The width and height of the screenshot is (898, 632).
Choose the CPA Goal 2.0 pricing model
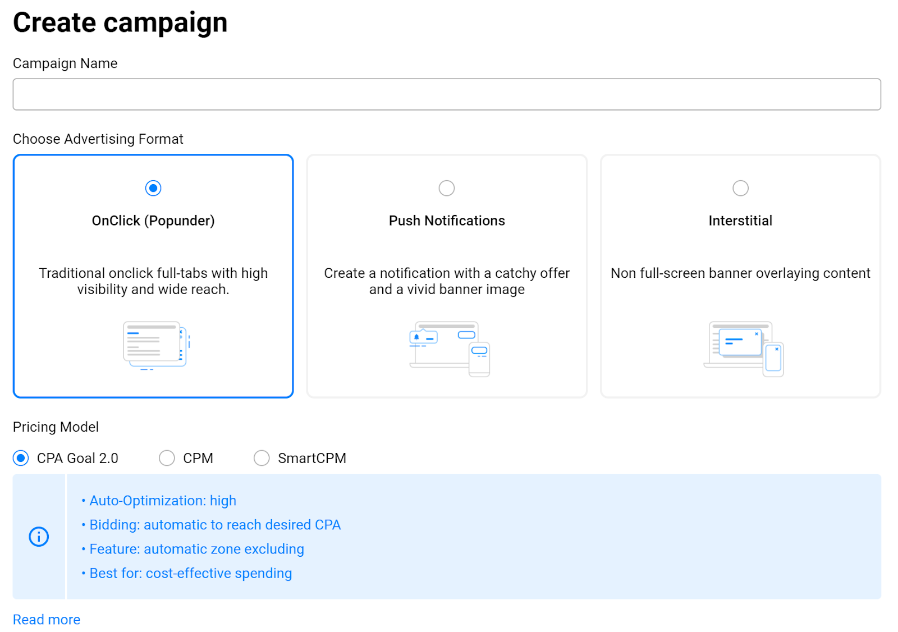click(x=21, y=458)
